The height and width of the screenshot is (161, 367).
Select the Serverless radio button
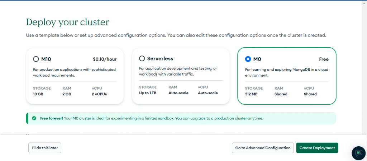(x=142, y=58)
